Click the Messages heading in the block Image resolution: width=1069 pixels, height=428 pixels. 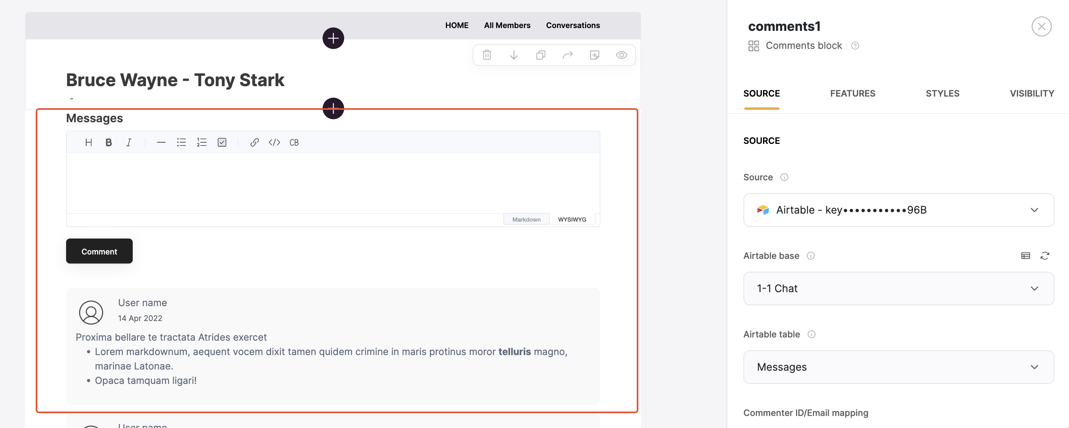click(94, 118)
